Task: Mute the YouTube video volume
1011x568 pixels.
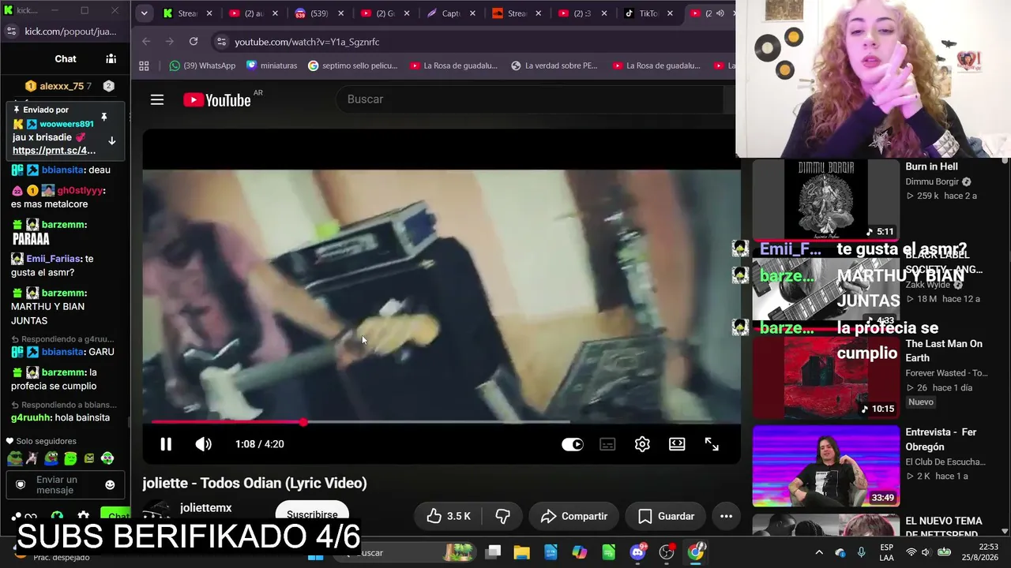Action: [203, 444]
